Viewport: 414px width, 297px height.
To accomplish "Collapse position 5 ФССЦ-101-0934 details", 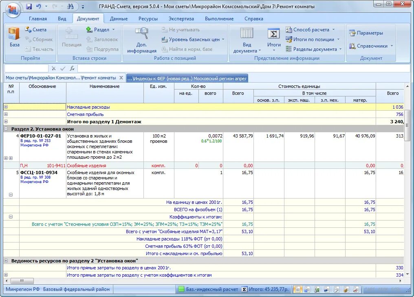I will pos(11,195).
